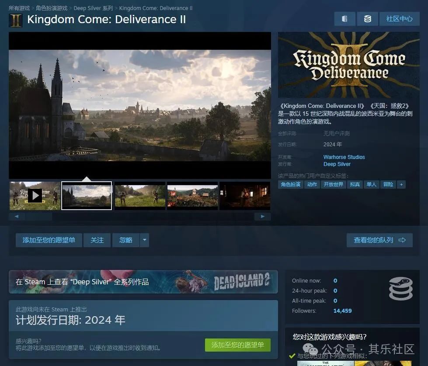Click the page title Kingdom Come: Deliverance II

click(x=107, y=19)
